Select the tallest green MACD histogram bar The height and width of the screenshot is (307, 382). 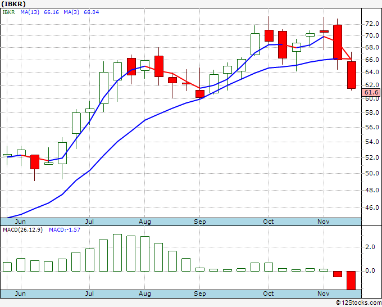117,252
